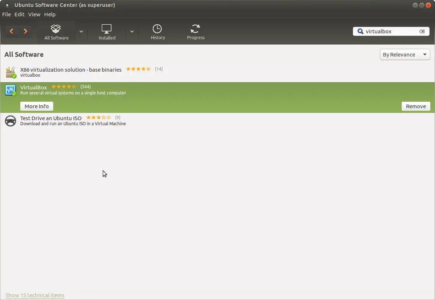Go forward with the right arrow button
435x300 pixels.
(25, 31)
